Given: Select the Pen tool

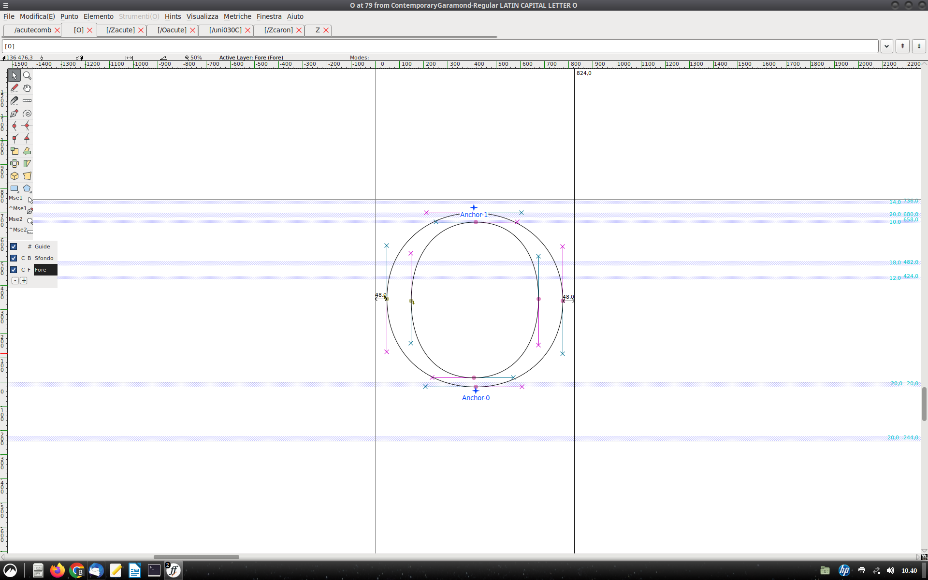Looking at the screenshot, I should 14,113.
